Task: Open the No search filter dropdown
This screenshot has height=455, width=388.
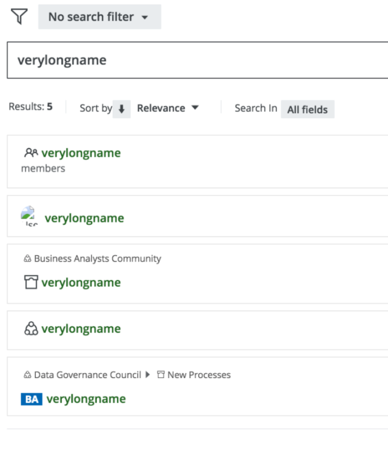Action: pos(99,17)
